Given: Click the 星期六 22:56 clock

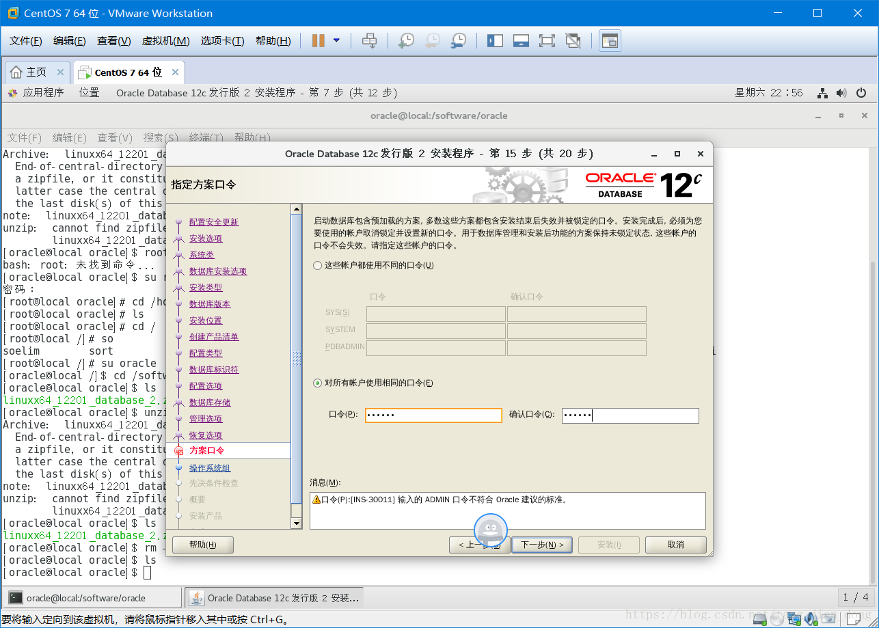Looking at the screenshot, I should (769, 92).
